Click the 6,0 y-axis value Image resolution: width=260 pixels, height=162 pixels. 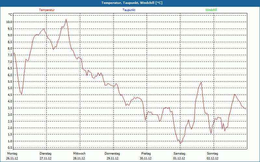pyautogui.click(x=10, y=75)
